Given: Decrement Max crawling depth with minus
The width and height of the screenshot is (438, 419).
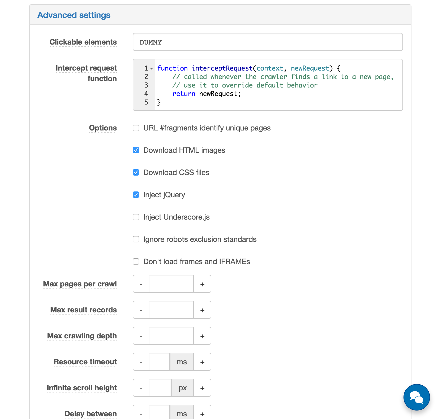Looking at the screenshot, I should (x=141, y=336).
